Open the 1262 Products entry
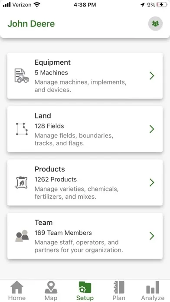This screenshot has width=170, height=302. [x=85, y=182]
